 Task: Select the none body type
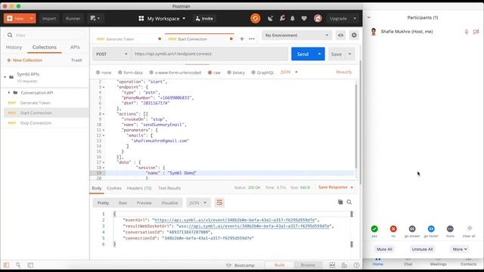tap(98, 73)
